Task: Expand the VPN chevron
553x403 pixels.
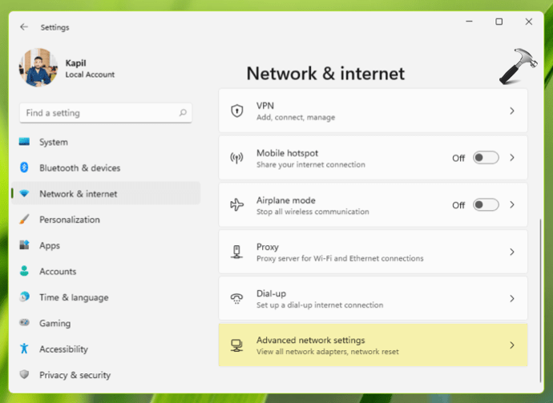Action: pyautogui.click(x=512, y=111)
